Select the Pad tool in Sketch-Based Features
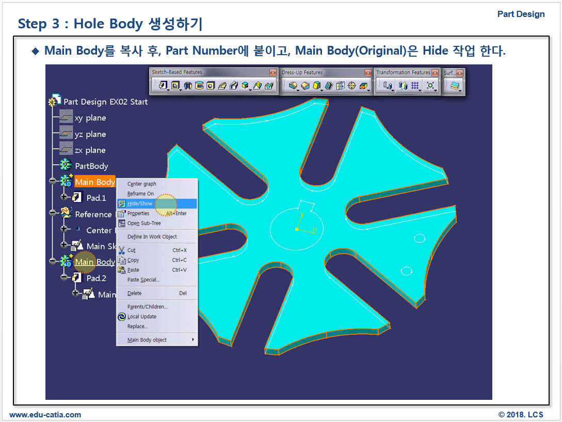This screenshot has height=422, width=562. (x=163, y=86)
